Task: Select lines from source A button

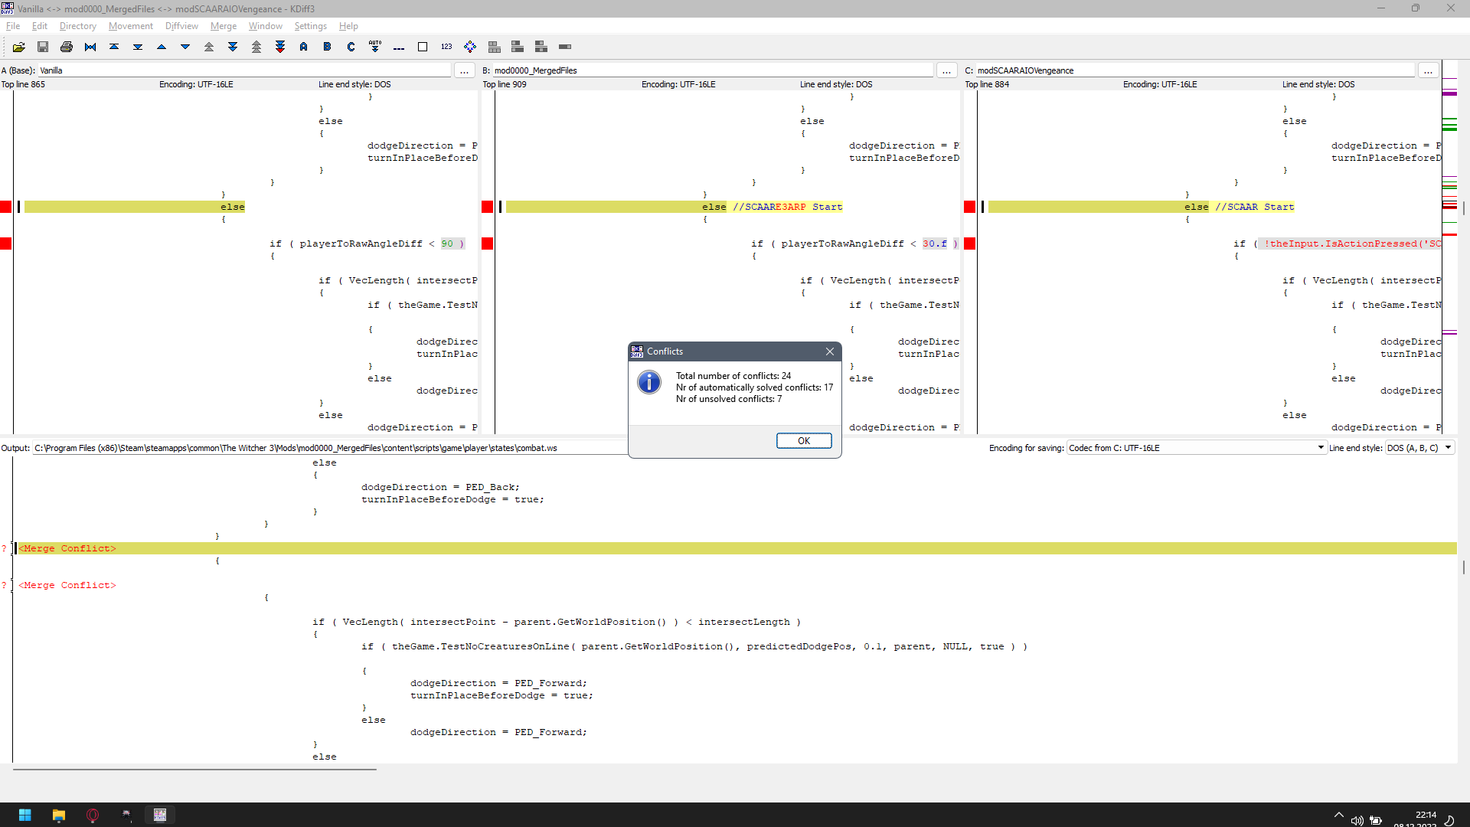Action: coord(304,47)
